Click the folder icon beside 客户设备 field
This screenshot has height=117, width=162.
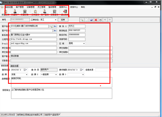click(55, 31)
